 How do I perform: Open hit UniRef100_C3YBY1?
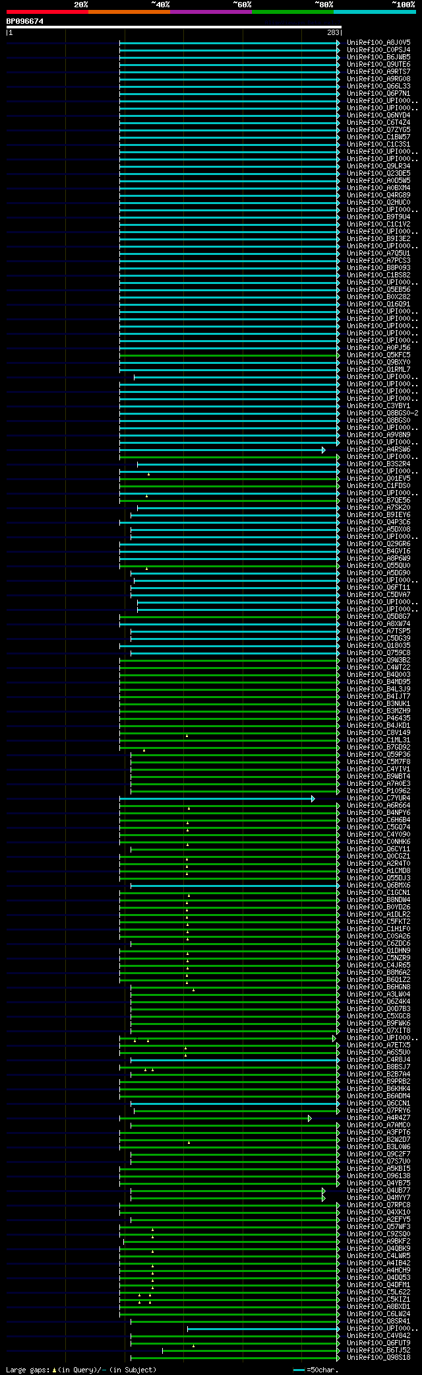(378, 405)
